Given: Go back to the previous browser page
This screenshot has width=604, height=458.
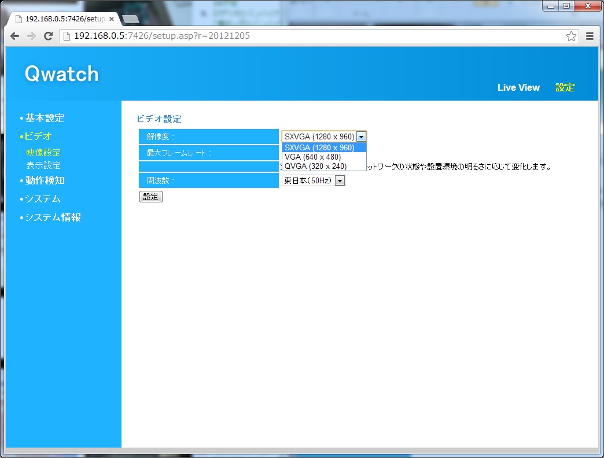Looking at the screenshot, I should (14, 36).
